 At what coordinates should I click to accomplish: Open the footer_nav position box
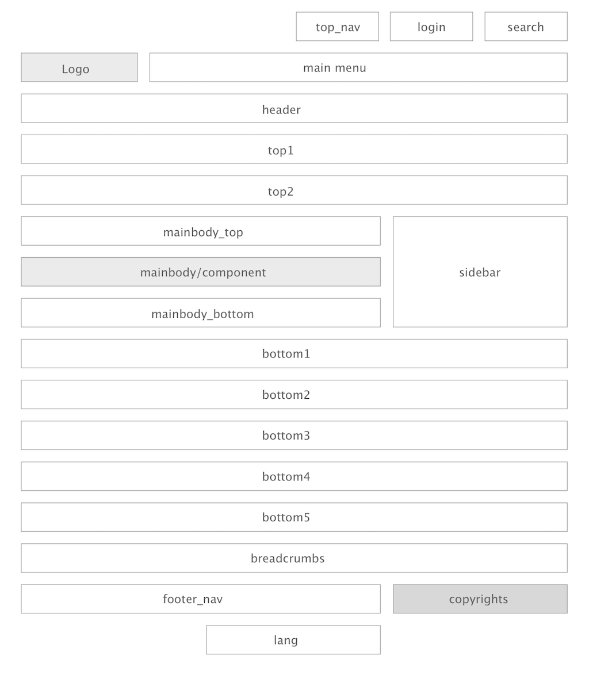(201, 598)
